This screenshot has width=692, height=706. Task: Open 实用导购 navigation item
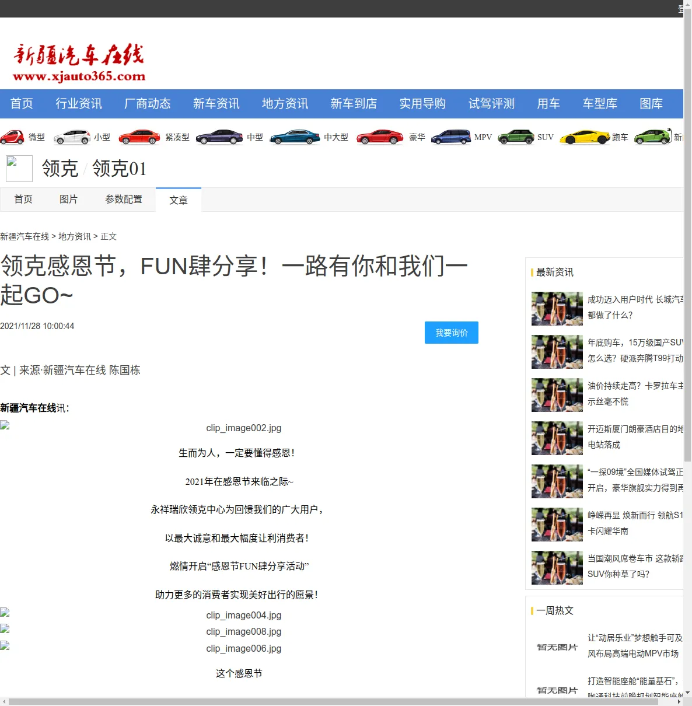coord(423,104)
